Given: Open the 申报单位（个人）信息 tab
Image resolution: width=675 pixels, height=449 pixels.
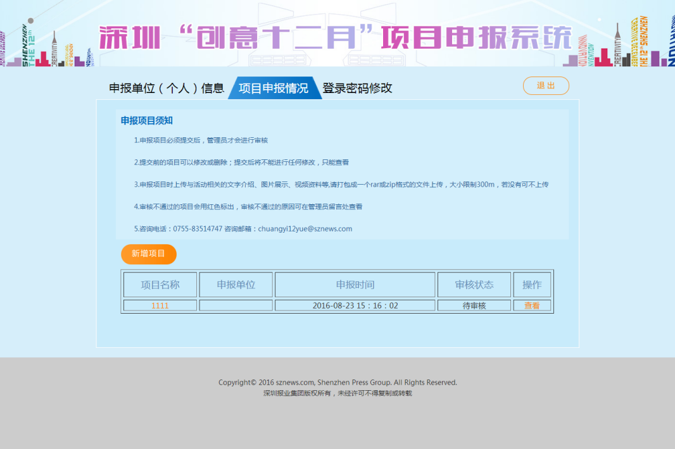Looking at the screenshot, I should (x=167, y=88).
